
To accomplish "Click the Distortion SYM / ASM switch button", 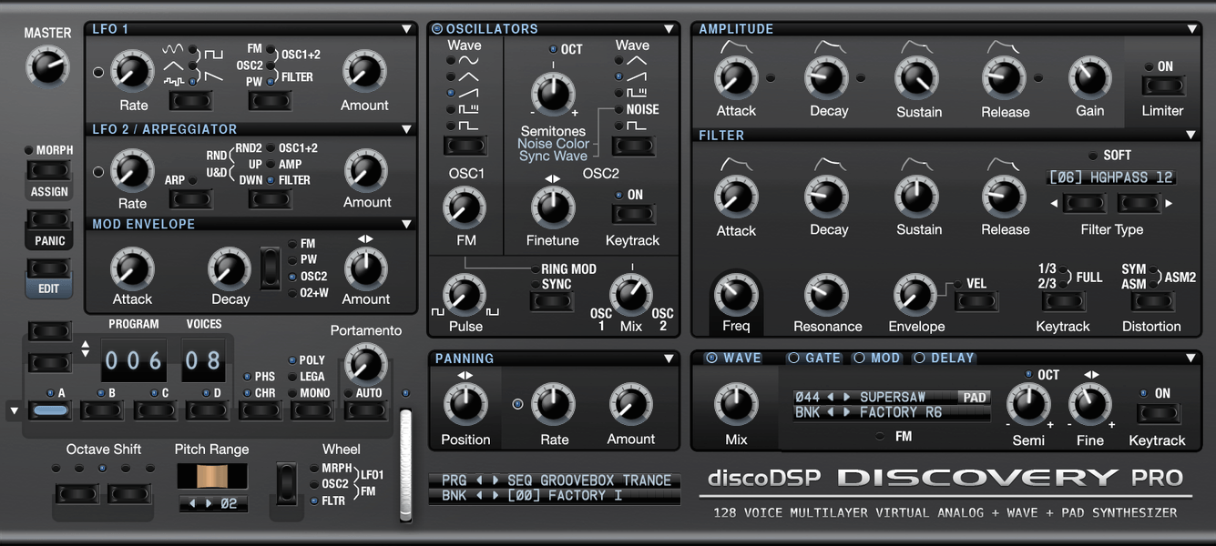I will pos(1151,302).
